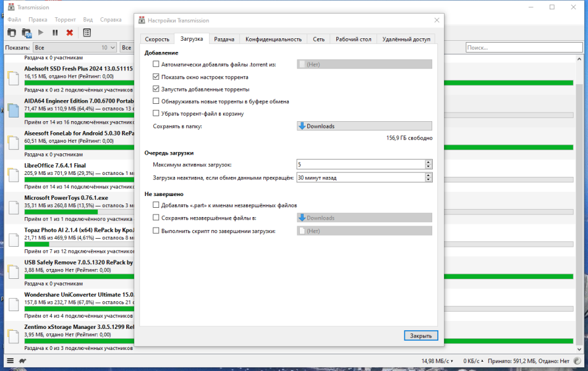Click Transmission app icon in main title bar
The width and height of the screenshot is (588, 371).
[11, 7]
